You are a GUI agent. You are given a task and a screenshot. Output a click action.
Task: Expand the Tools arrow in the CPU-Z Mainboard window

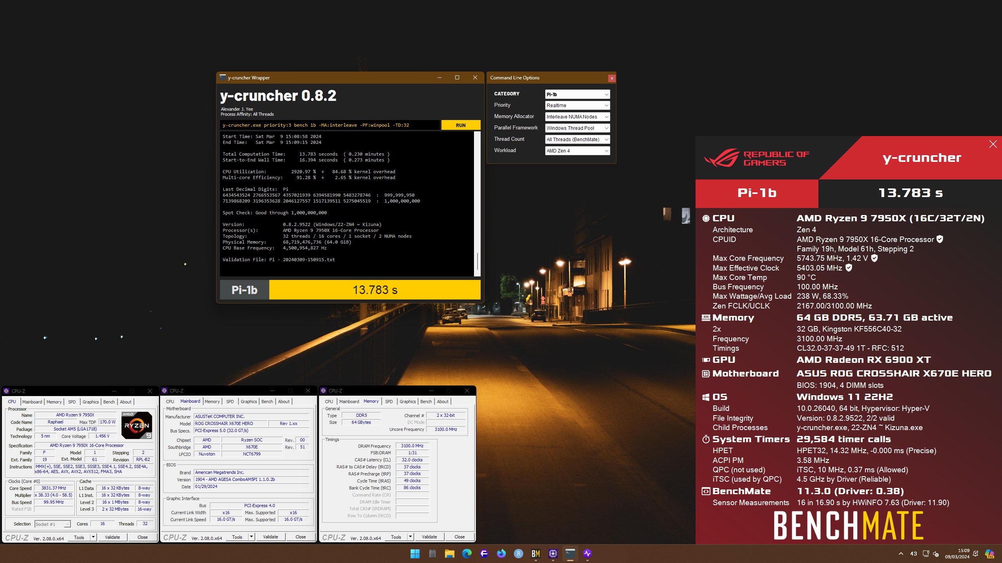[251, 537]
